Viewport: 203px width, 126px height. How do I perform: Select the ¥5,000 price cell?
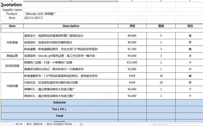(x=132, y=96)
